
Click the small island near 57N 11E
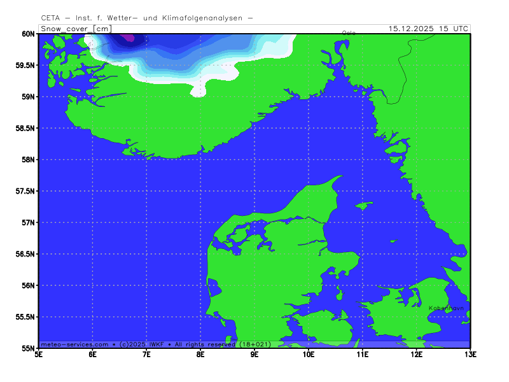click(363, 206)
